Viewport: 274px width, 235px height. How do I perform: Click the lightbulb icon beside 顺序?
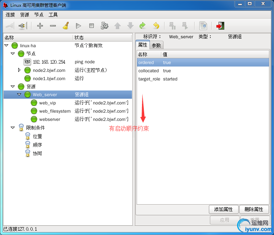pyautogui.click(x=28, y=145)
